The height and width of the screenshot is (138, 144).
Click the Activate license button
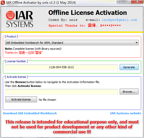click(x=21, y=99)
